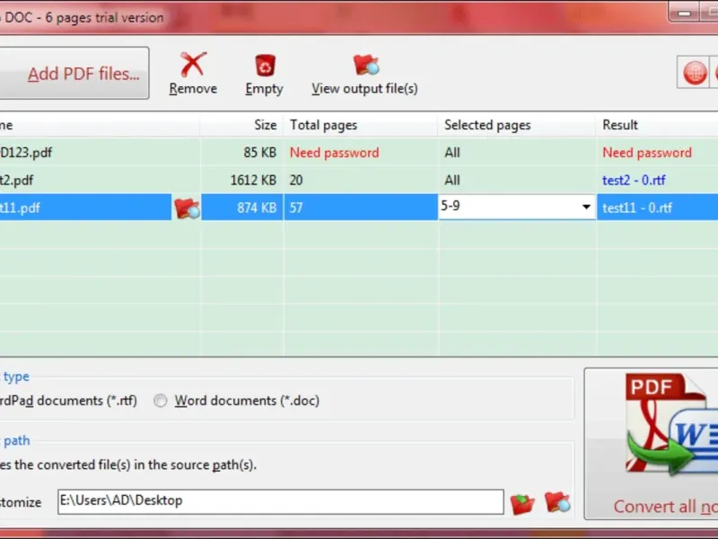The image size is (718, 539).
Task: Open the test2 - 0.rtf result link
Action: (634, 181)
